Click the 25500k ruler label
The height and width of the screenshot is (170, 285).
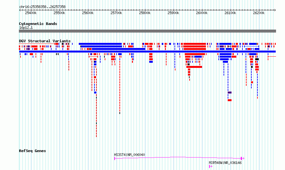click(x=59, y=13)
